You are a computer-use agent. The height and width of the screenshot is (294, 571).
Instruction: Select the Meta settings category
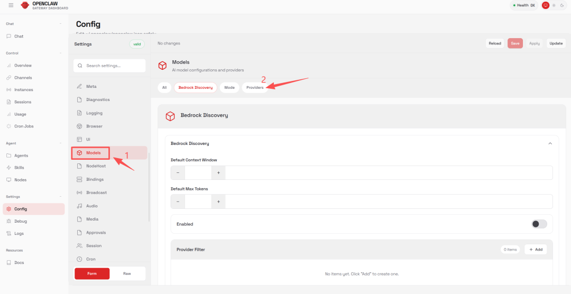pos(109,86)
